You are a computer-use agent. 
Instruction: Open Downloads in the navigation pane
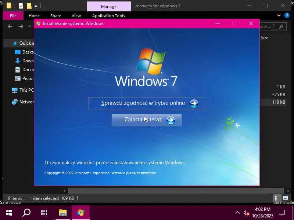[x=24, y=61]
